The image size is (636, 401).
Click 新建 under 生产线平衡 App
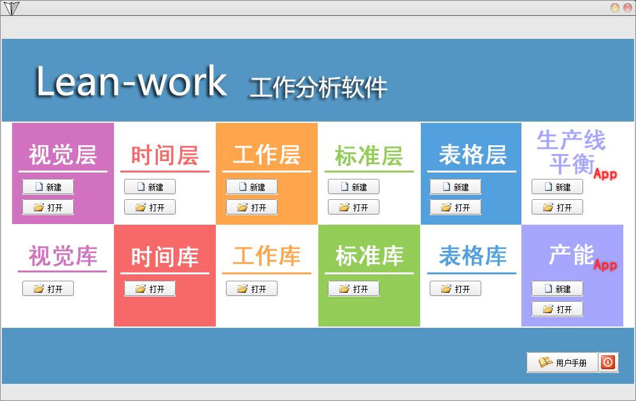(x=557, y=187)
